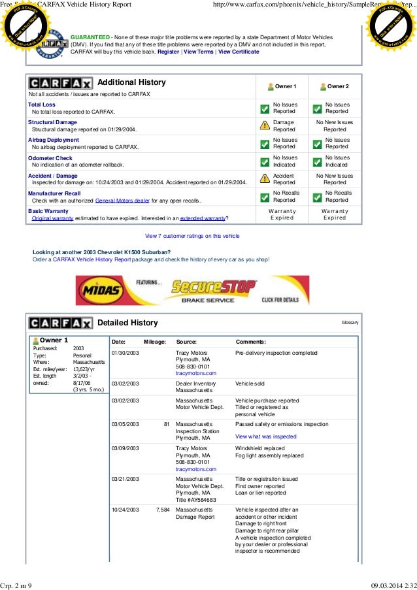Click the View what was inspected link
The width and height of the screenshot is (417, 590).
[x=266, y=436]
